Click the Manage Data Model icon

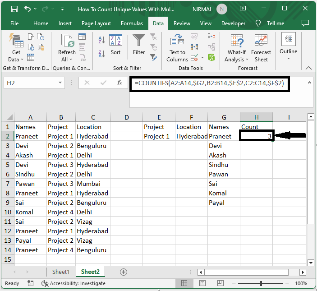click(x=211, y=57)
